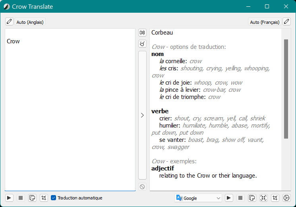Click the translation-side screen-capture crop icon
The width and height of the screenshot is (296, 207).
[275, 198]
